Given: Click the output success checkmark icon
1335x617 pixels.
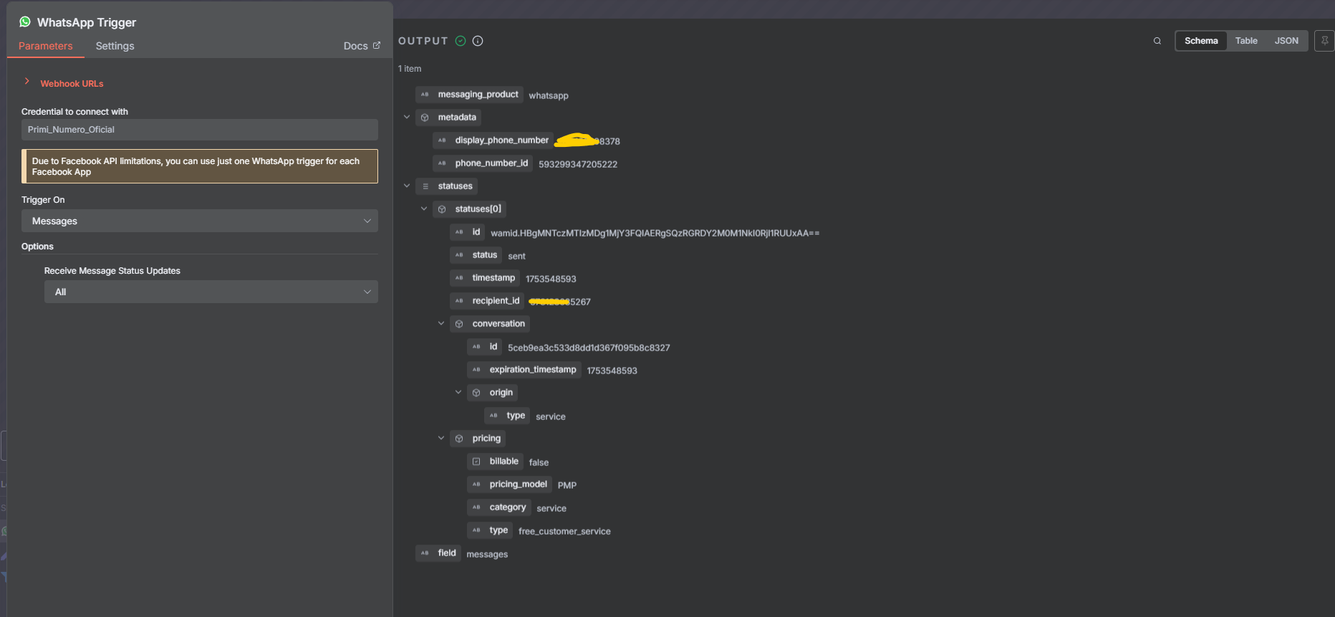Looking at the screenshot, I should 461,41.
